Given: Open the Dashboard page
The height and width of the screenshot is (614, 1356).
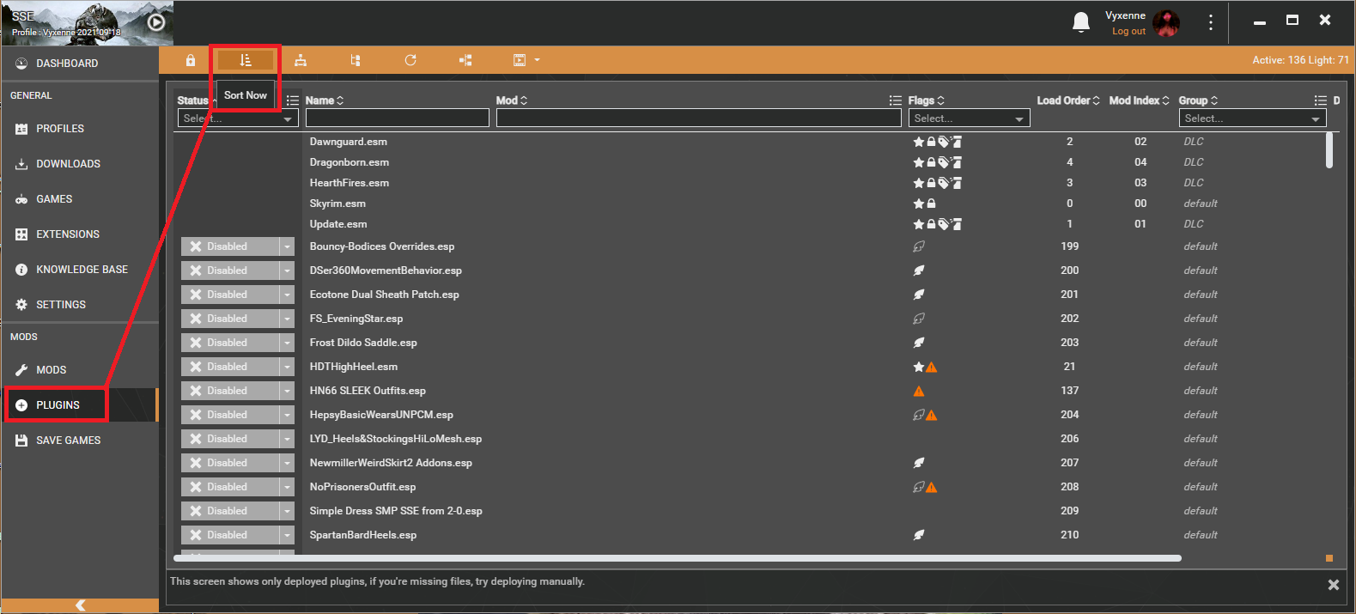Looking at the screenshot, I should point(80,64).
